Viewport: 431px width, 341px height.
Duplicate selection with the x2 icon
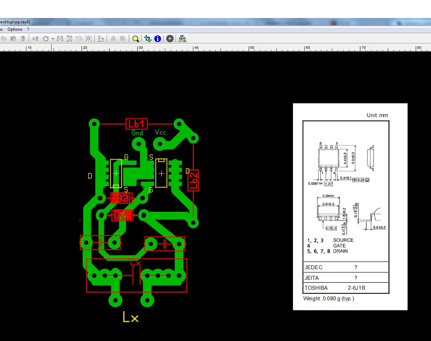pyautogui.click(x=35, y=39)
